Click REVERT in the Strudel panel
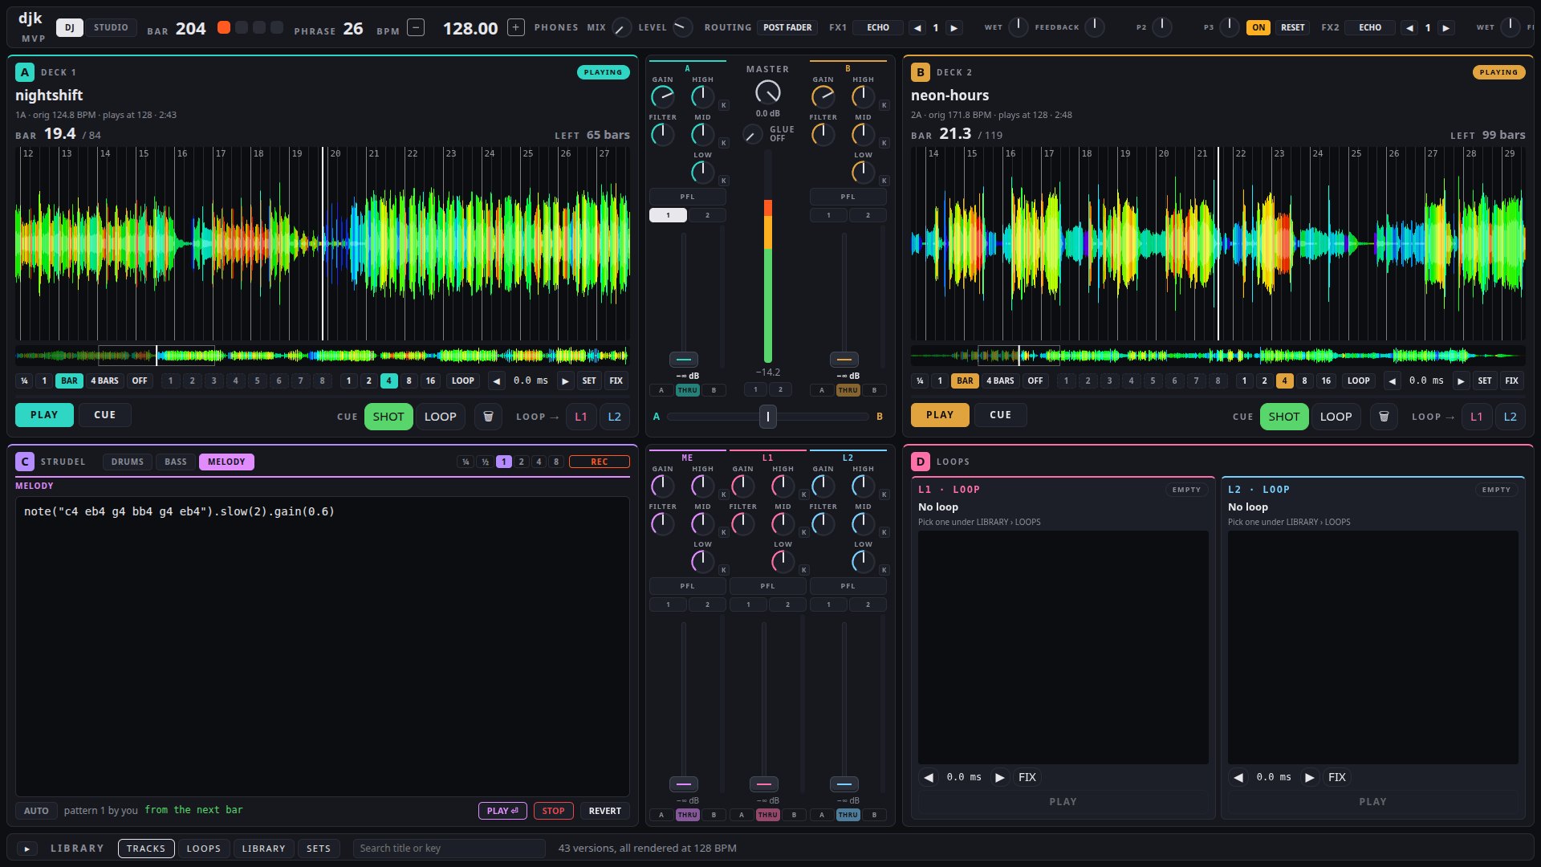 coord(605,811)
